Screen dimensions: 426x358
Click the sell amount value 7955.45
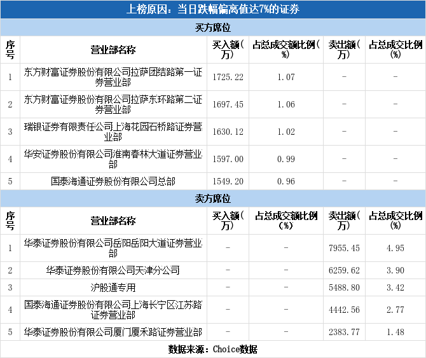click(344, 248)
